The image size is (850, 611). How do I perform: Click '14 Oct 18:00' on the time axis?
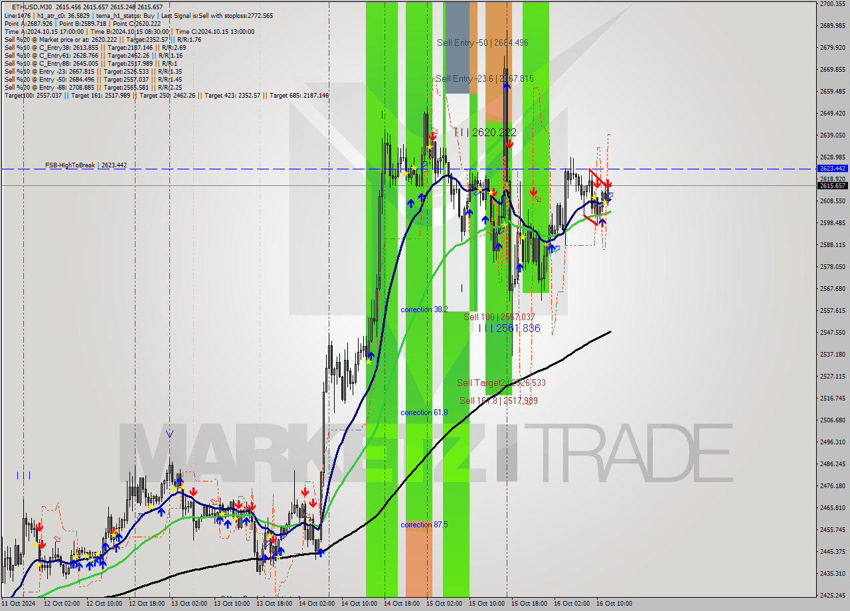point(402,604)
